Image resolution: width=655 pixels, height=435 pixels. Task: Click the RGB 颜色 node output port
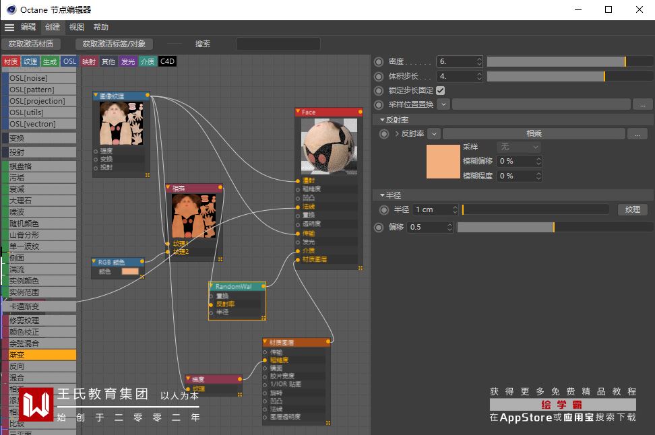(x=142, y=261)
